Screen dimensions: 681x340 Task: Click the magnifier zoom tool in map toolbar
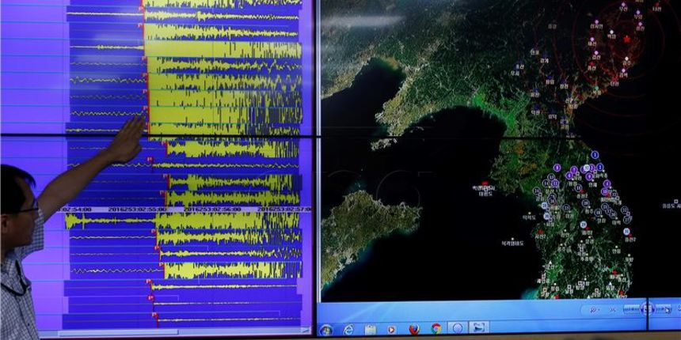[593, 310]
